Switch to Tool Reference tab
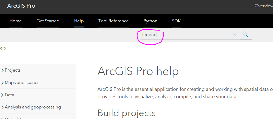273x119 pixels. click(x=113, y=21)
